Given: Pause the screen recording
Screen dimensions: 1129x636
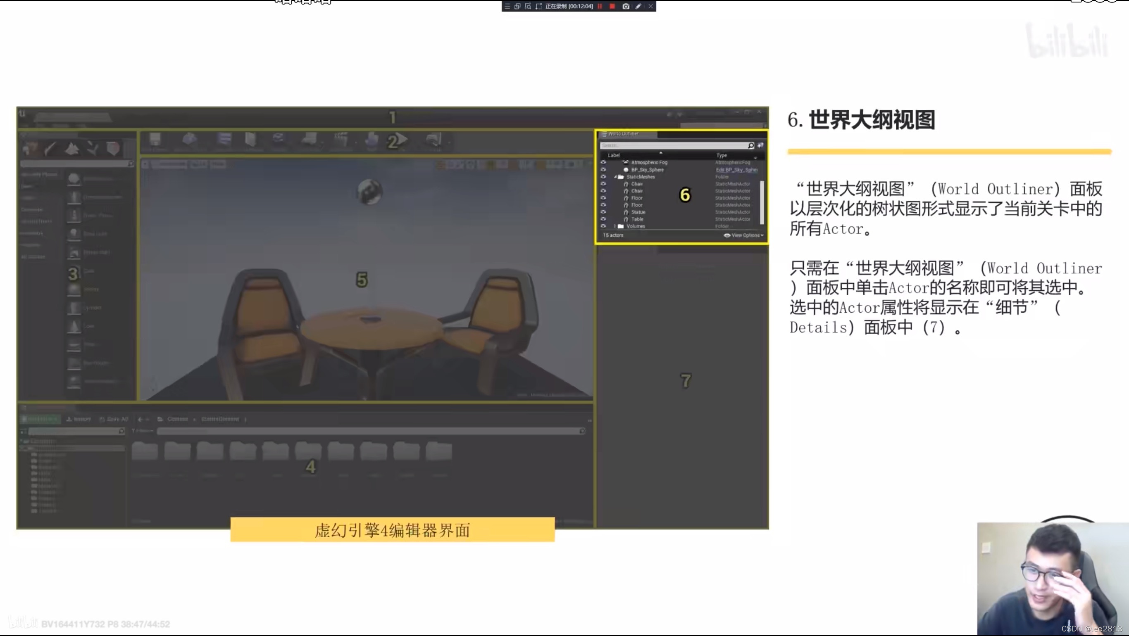Looking at the screenshot, I should point(600,6).
